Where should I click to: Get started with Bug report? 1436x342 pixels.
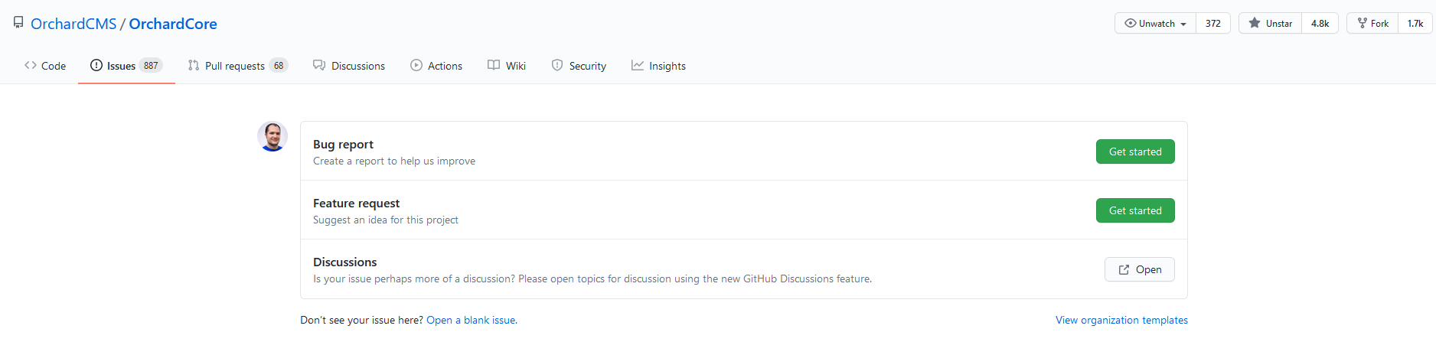(1135, 151)
